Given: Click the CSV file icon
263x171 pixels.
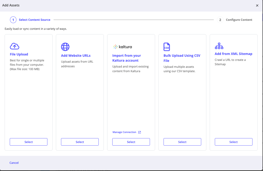Looking at the screenshot, I should click(167, 47).
